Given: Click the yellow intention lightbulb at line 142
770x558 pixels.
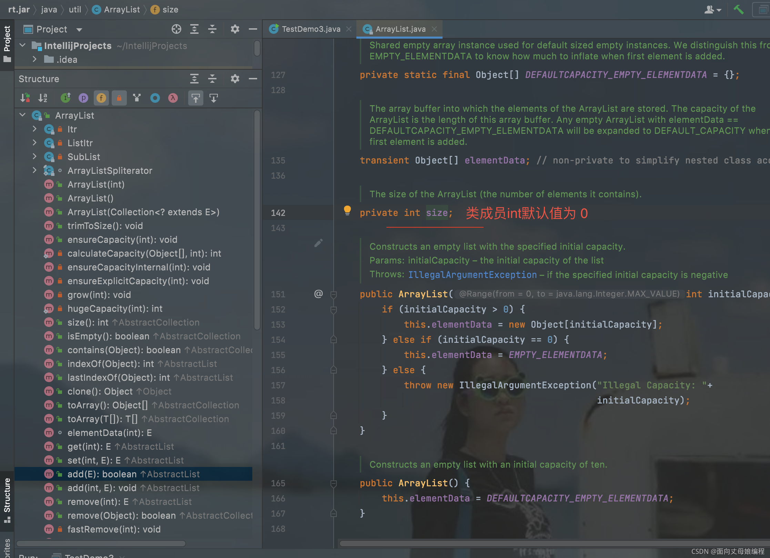Looking at the screenshot, I should tap(347, 210).
